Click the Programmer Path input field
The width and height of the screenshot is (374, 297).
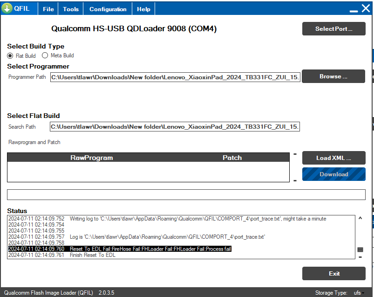tap(175, 77)
